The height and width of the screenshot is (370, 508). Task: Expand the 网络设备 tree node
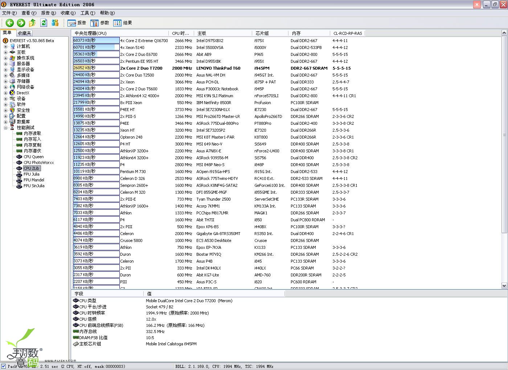tap(5, 87)
